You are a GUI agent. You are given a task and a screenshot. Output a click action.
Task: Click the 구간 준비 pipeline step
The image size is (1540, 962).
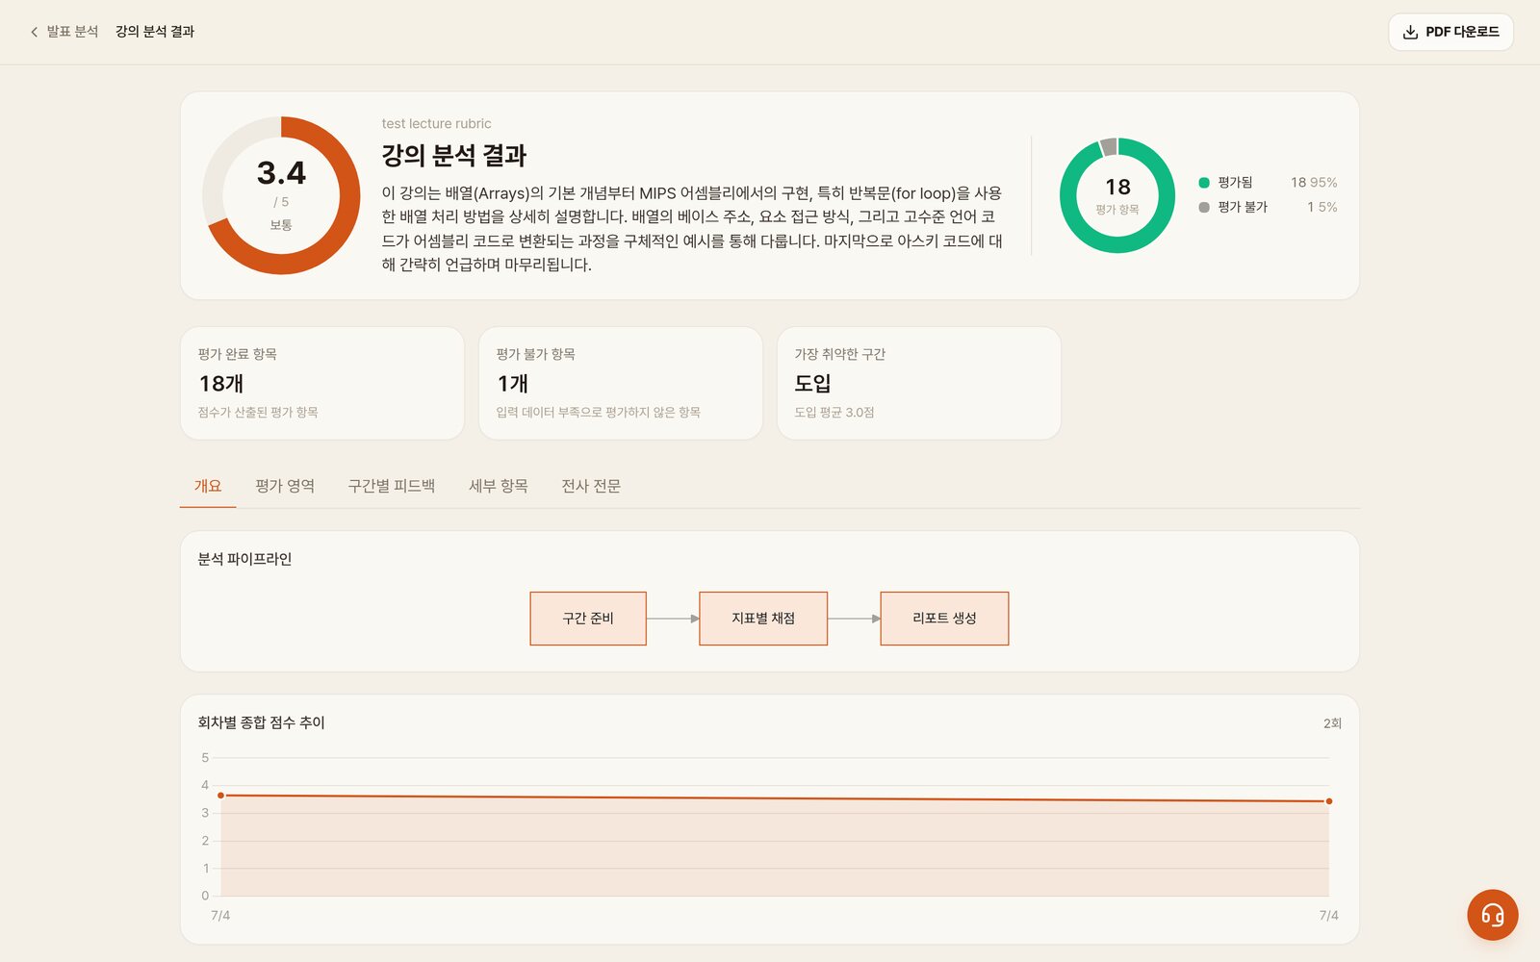click(588, 619)
